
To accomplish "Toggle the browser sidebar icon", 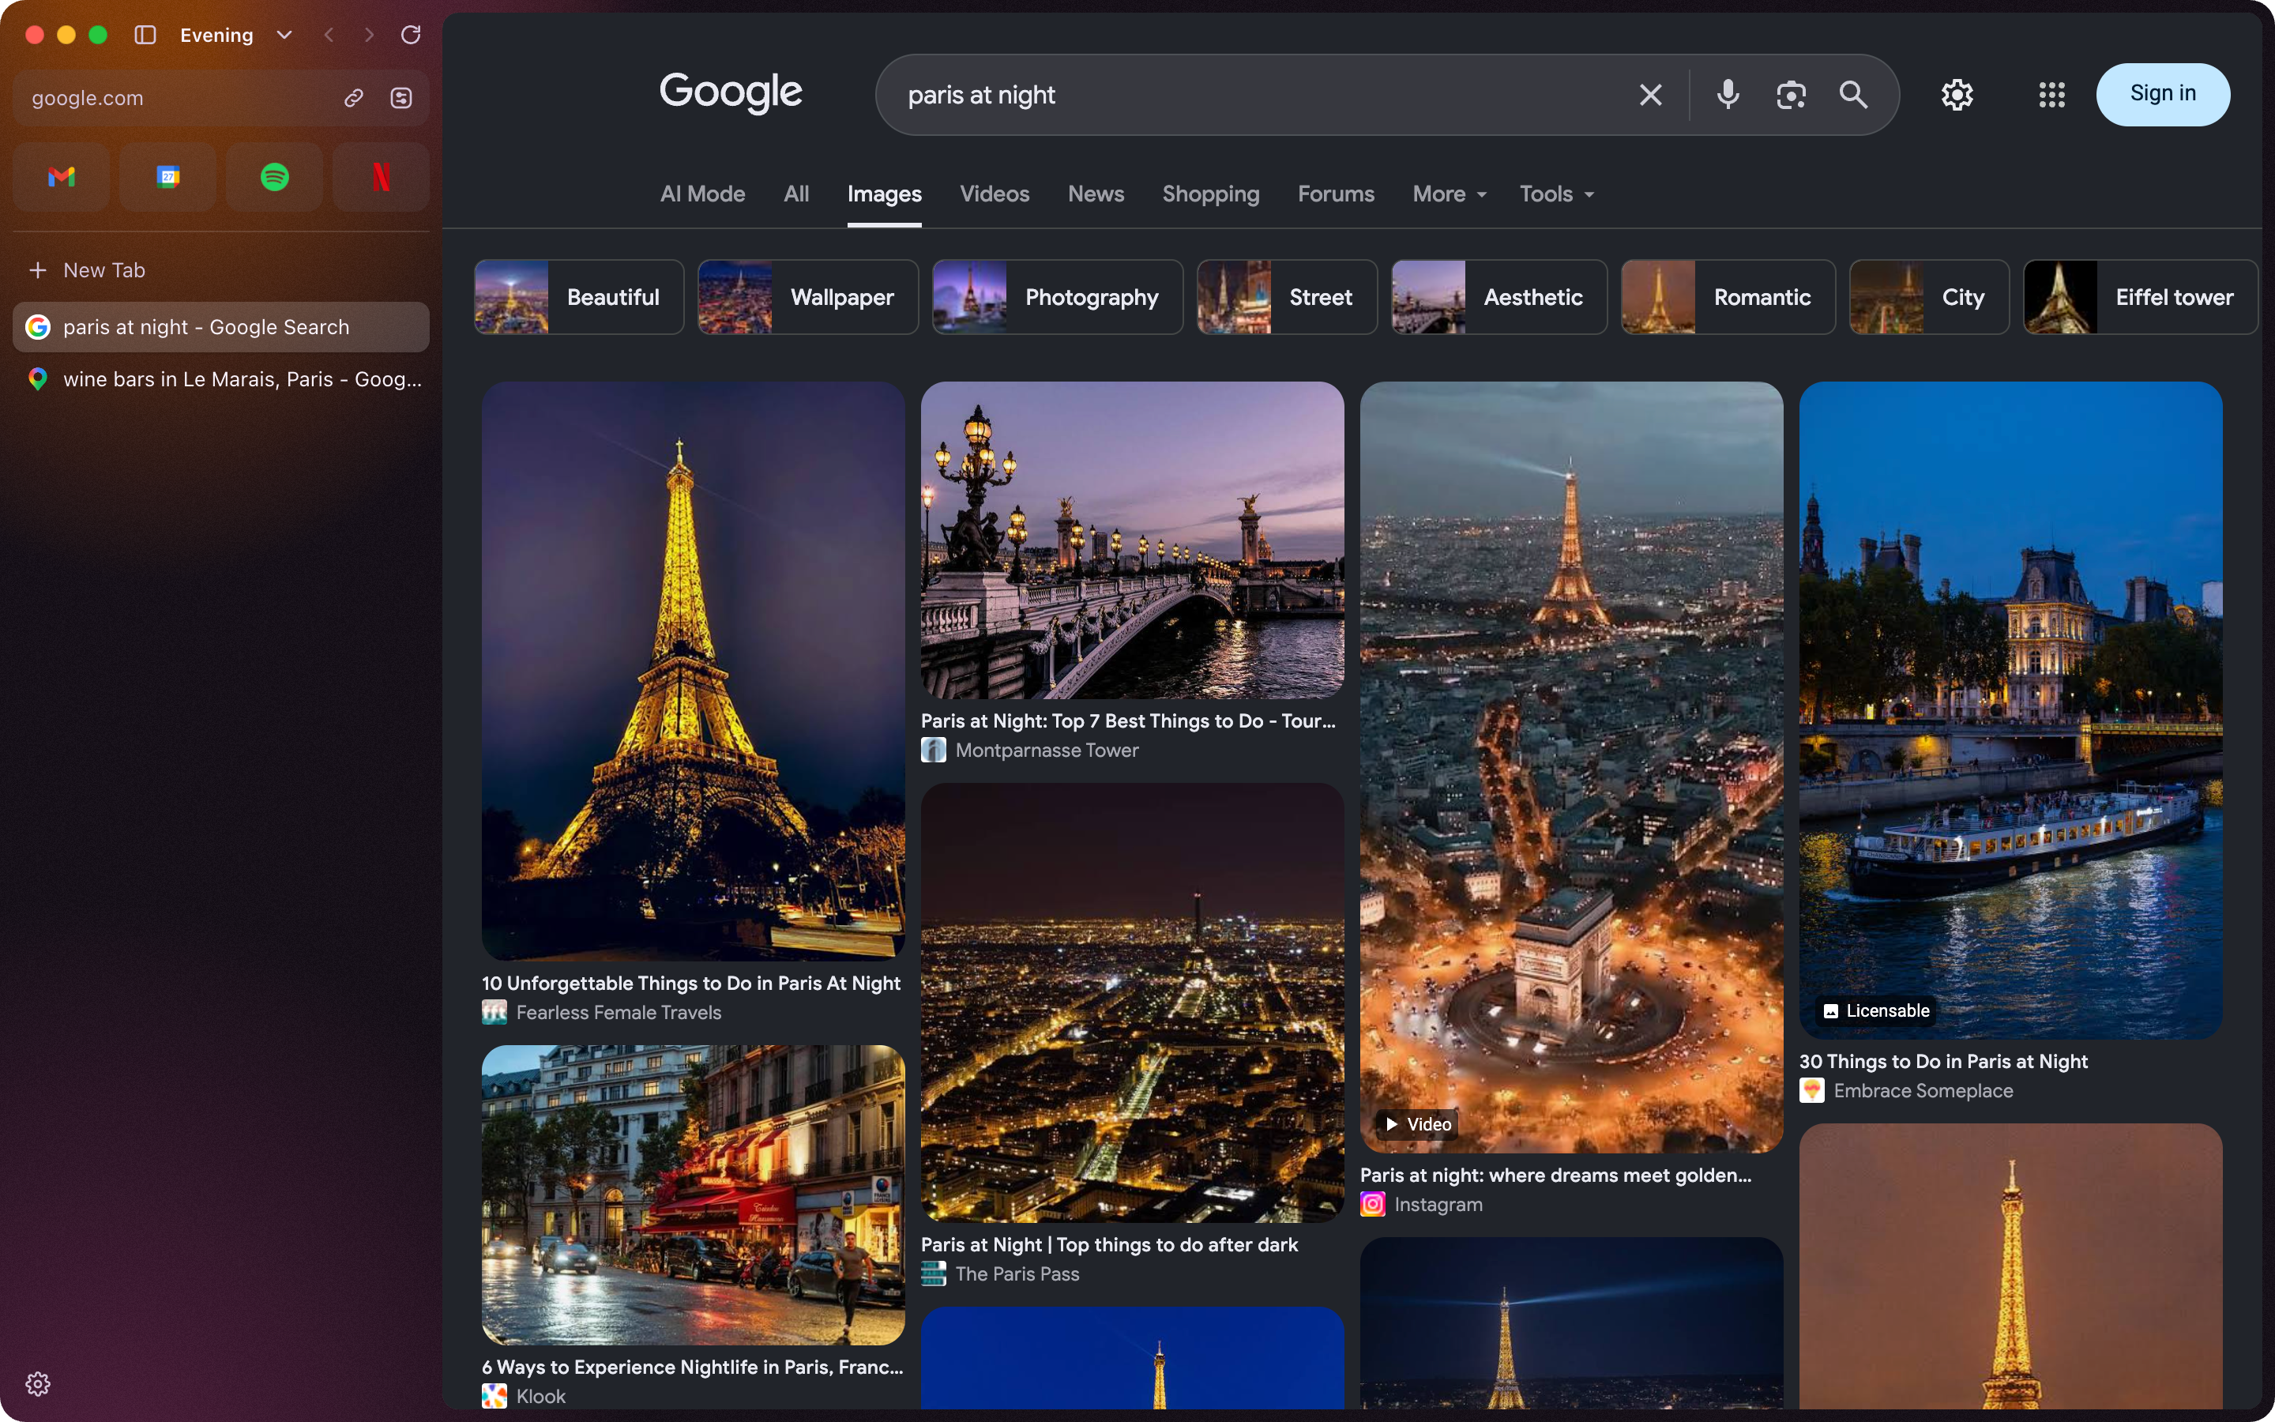I will pyautogui.click(x=145, y=35).
